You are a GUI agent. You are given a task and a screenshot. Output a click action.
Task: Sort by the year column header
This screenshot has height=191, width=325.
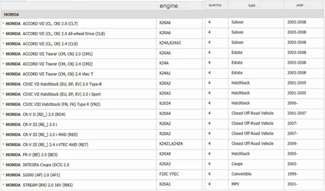[300, 5]
